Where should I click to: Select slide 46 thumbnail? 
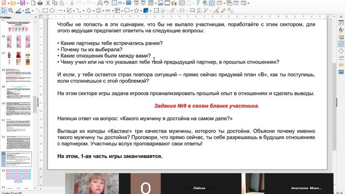coord(18,42)
